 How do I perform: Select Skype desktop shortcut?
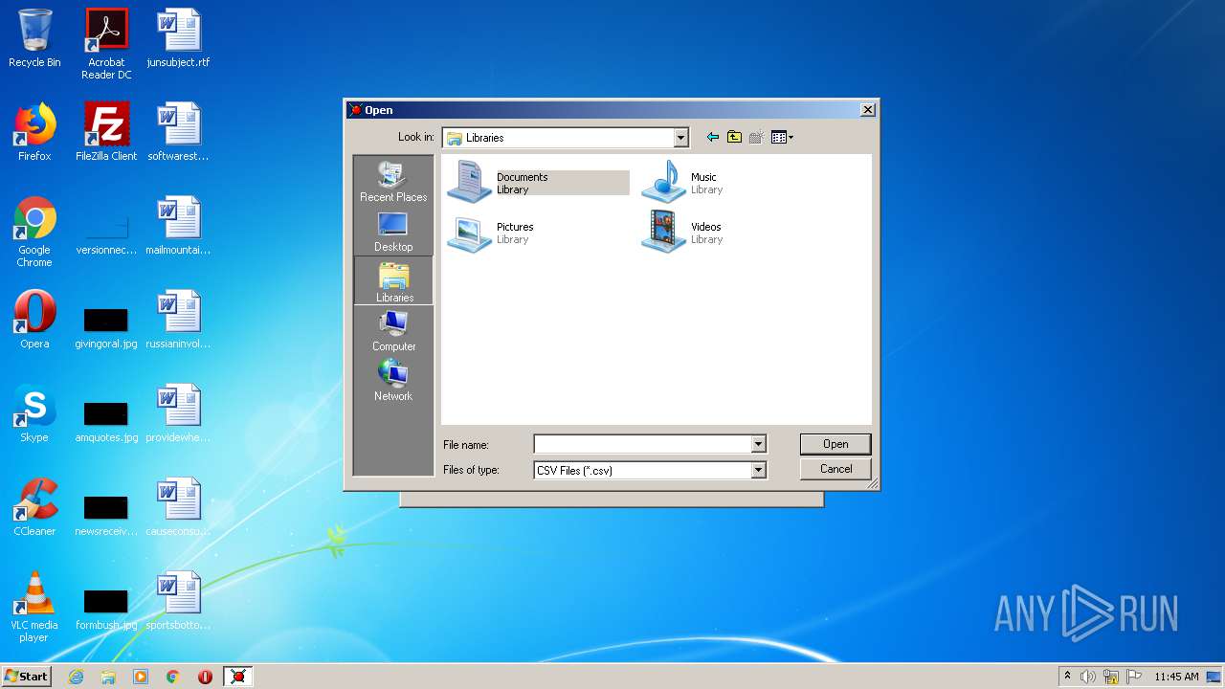click(34, 413)
